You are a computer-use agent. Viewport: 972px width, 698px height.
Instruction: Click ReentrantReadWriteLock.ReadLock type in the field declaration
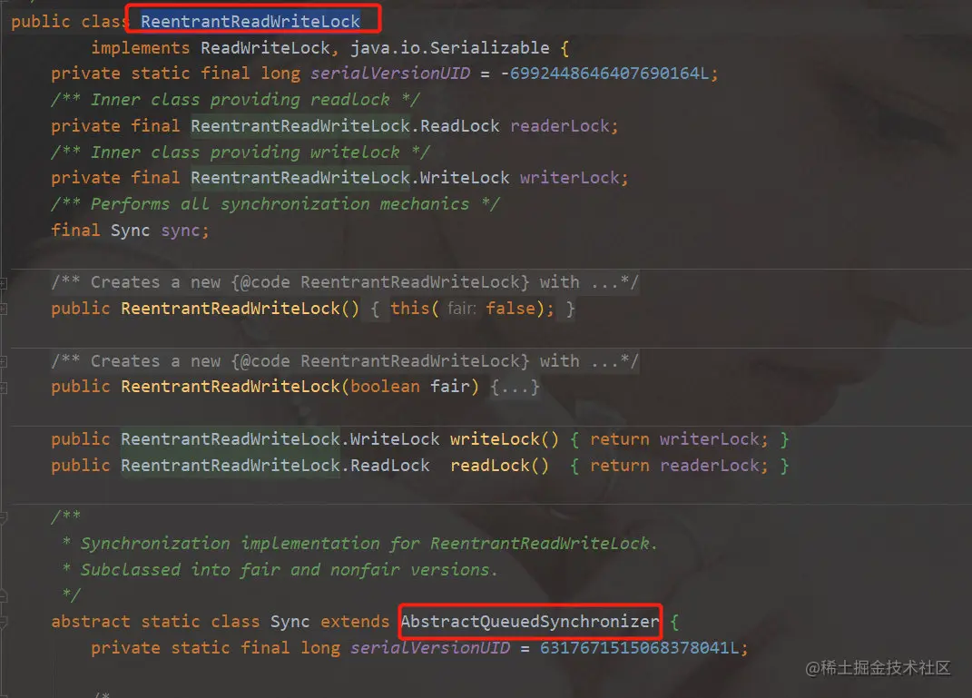point(345,126)
